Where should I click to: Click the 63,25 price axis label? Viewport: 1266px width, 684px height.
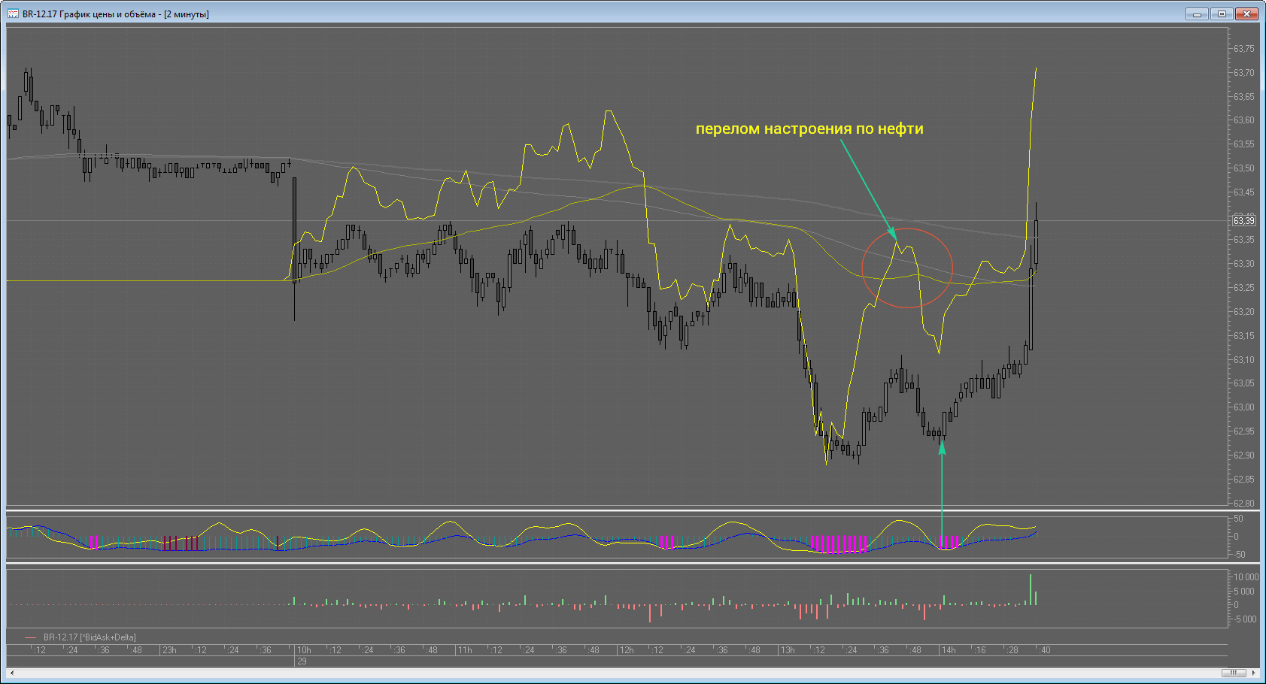pyautogui.click(x=1244, y=288)
